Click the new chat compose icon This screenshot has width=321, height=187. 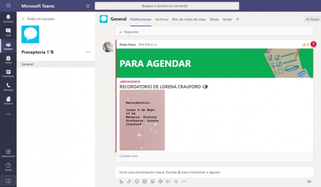coord(88,6)
